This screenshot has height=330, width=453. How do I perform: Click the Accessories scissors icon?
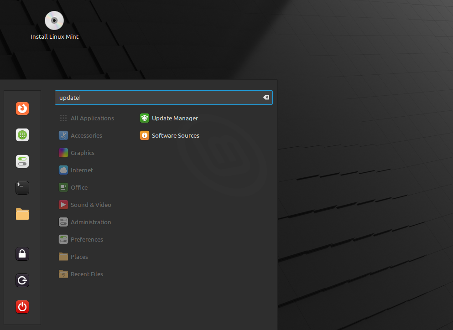point(63,135)
